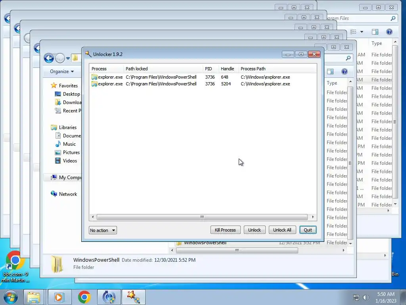Click the Videos library film icon
Screen dimensions: 406x305
coord(58,160)
